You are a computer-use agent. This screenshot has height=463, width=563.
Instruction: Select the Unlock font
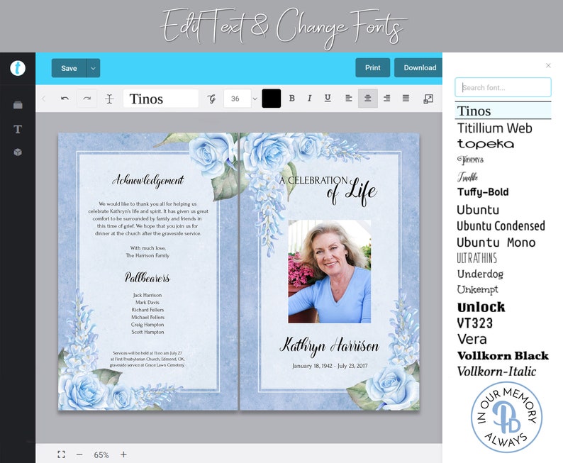(x=481, y=307)
